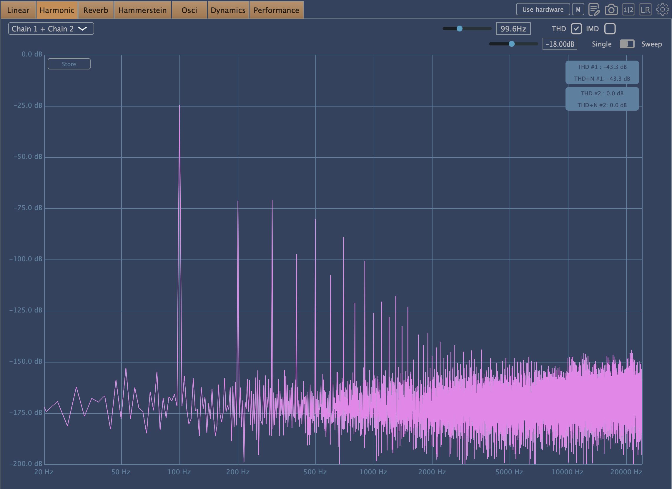The image size is (672, 489).
Task: Click the THD #2 readout panel
Action: (602, 99)
